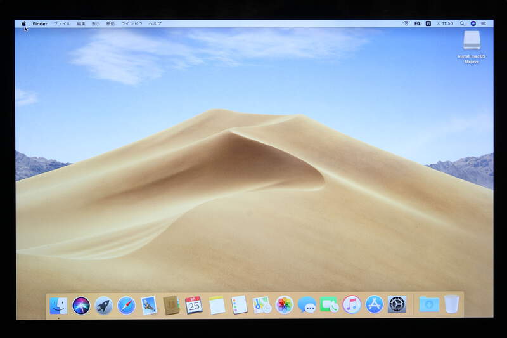
Task: Launch Siri from the Dock
Action: point(81,305)
